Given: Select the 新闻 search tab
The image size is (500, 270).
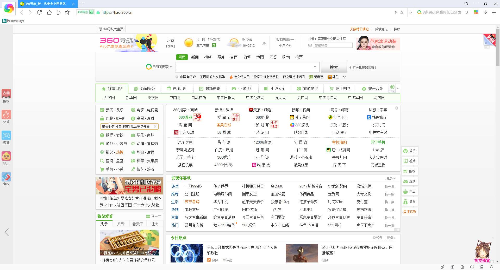Looking at the screenshot, I should coord(195,57).
